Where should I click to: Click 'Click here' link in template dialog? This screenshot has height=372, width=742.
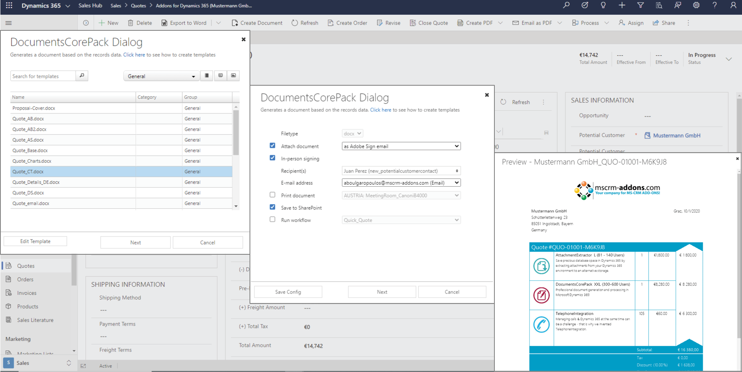(x=134, y=55)
